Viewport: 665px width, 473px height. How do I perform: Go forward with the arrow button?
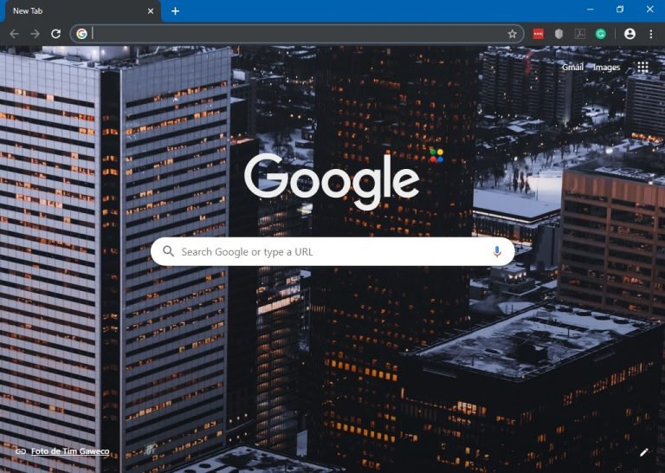35,34
